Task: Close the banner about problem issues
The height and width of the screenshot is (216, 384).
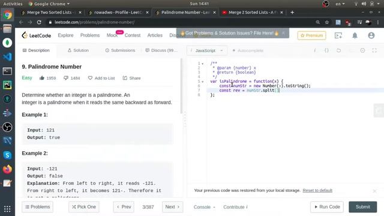Action: pos(283,33)
